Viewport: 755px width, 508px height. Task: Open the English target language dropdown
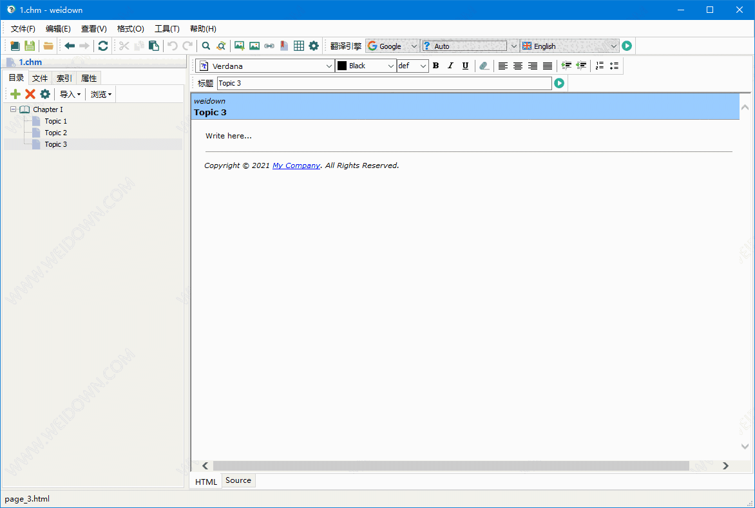point(613,46)
